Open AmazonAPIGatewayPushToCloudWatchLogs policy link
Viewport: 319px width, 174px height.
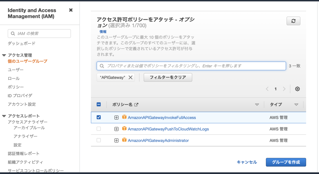[168, 129]
